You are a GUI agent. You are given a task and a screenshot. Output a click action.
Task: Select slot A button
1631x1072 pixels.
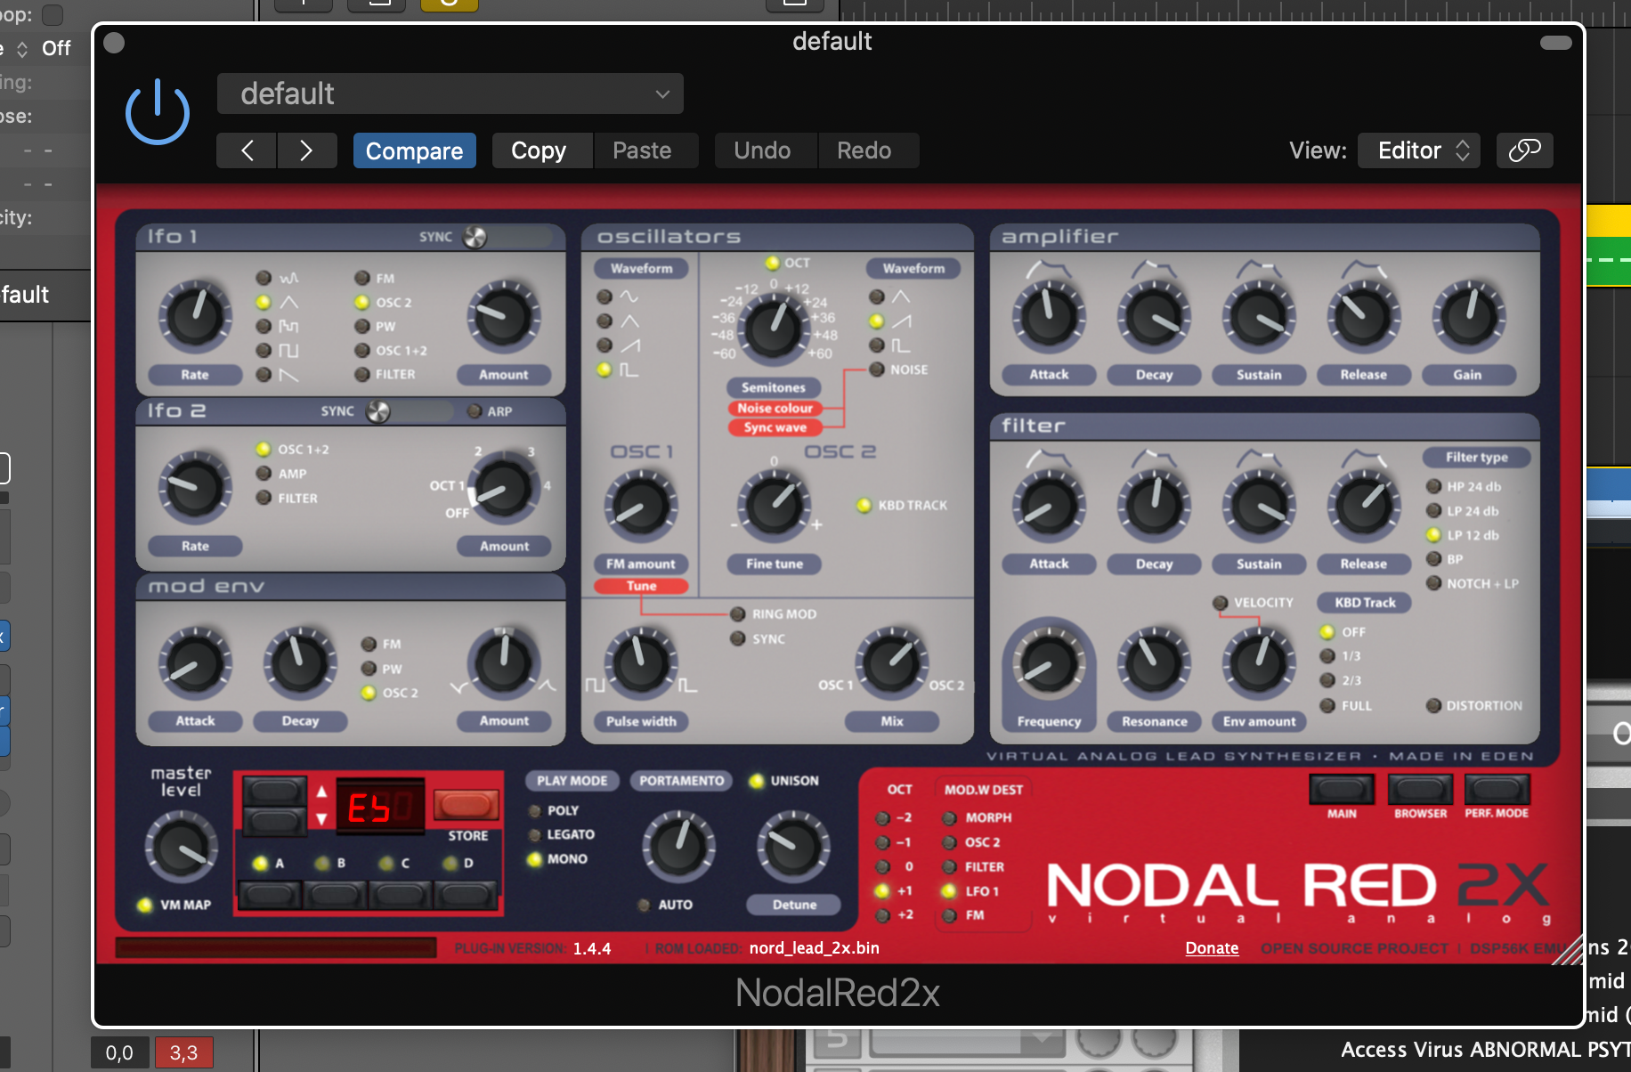[x=269, y=894]
